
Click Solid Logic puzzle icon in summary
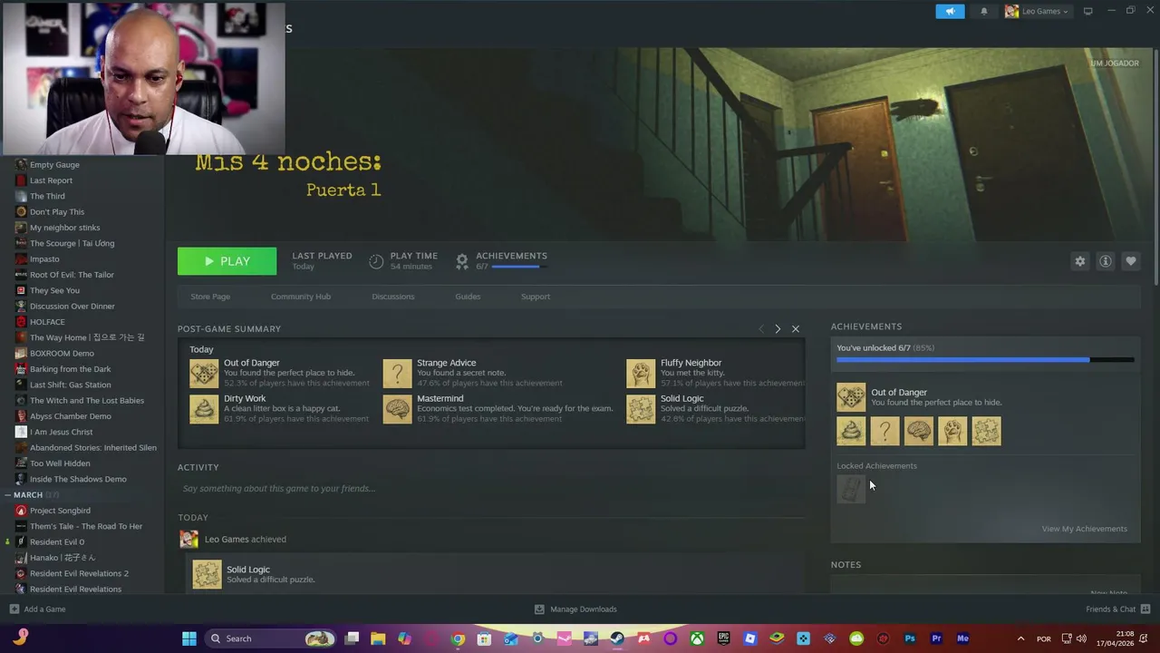coord(641,409)
